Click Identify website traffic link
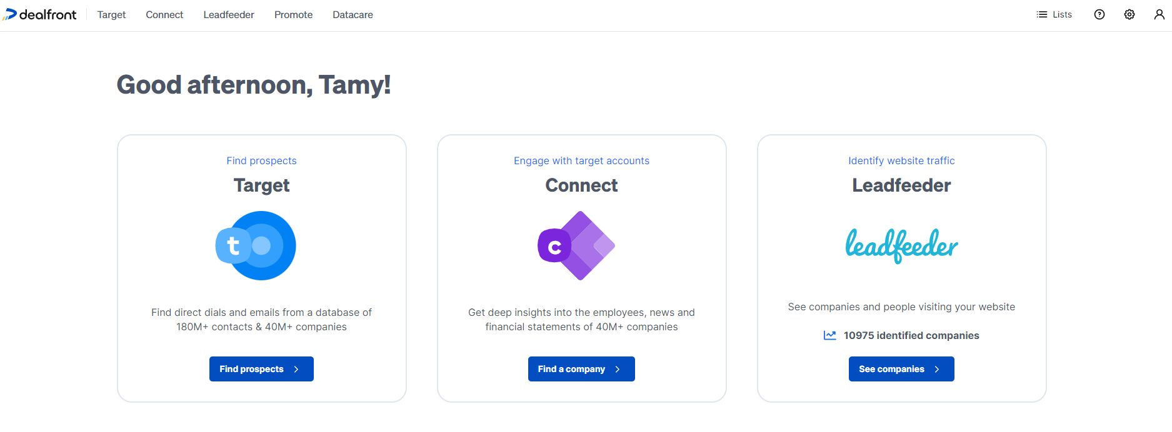 901,160
